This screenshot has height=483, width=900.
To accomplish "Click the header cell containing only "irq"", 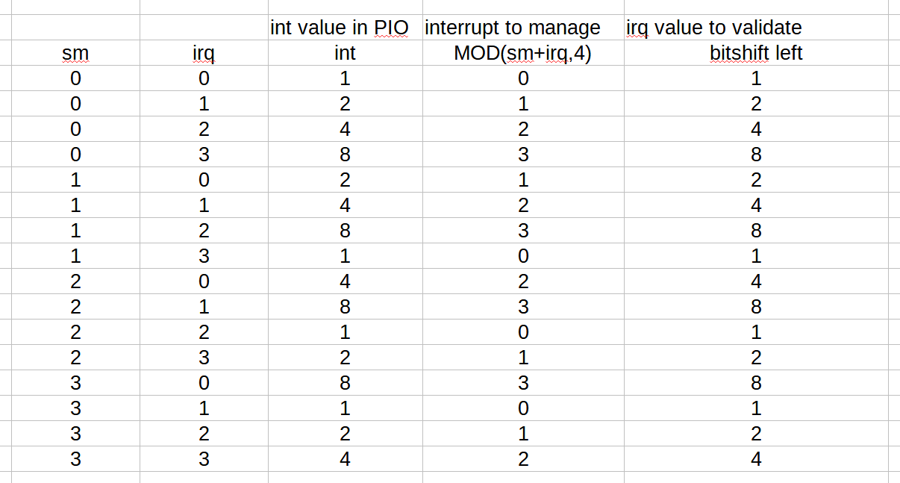I will click(203, 54).
